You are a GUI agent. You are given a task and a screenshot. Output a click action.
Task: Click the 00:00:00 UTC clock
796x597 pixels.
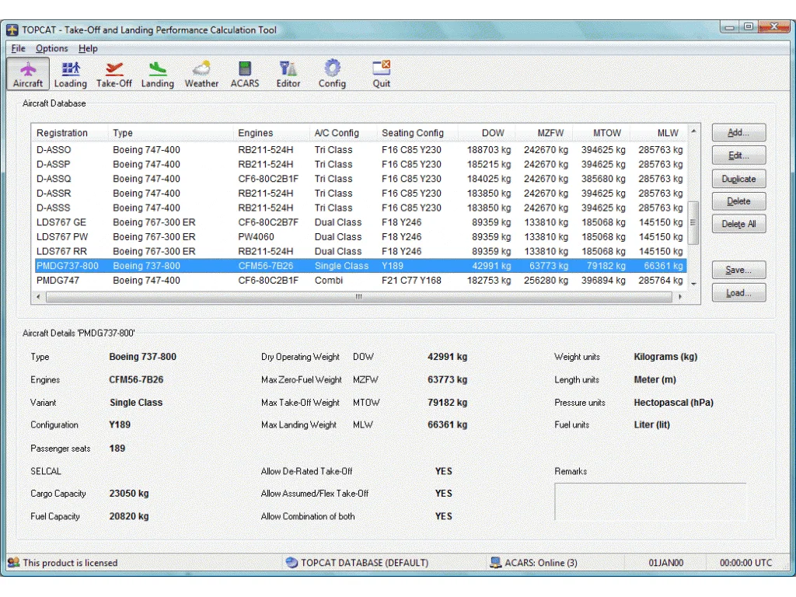pyautogui.click(x=745, y=563)
